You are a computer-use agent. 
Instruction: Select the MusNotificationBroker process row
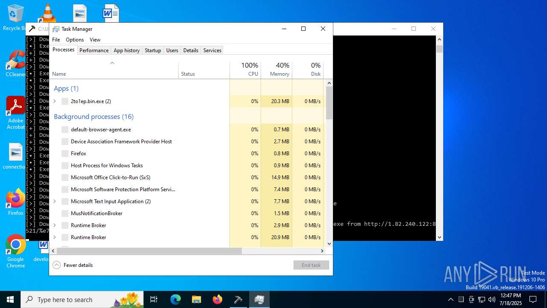(187, 213)
